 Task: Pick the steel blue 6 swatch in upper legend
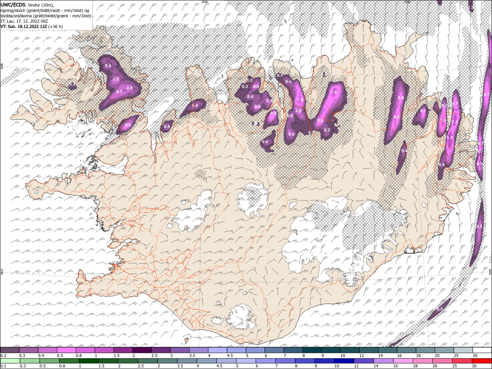(x=274, y=350)
